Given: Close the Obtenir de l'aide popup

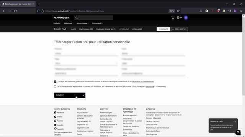Looking at the screenshot, I should 235,122.
